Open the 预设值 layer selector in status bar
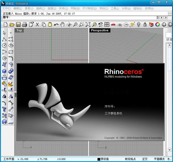The image size is (173, 162). point(104,159)
